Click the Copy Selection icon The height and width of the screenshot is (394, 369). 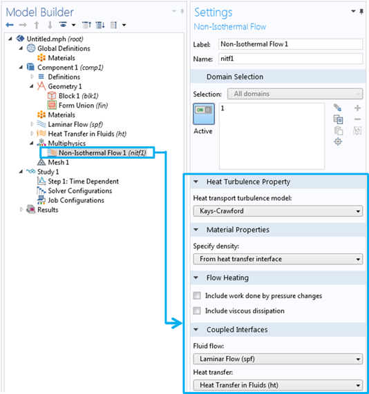pyautogui.click(x=338, y=119)
